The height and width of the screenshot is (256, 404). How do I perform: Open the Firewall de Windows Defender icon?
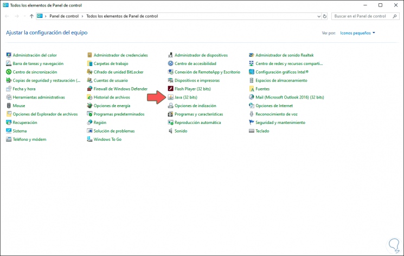click(89, 89)
